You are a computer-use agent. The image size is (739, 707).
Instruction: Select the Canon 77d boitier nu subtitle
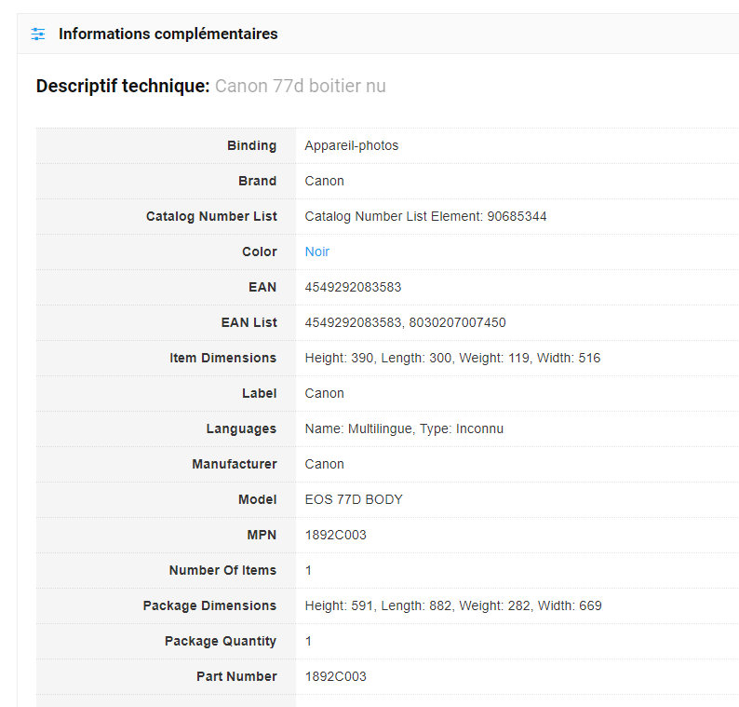(300, 87)
